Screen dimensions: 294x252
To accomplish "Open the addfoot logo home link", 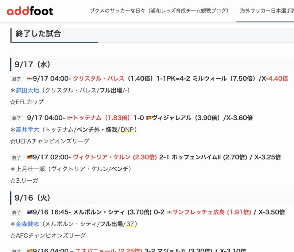I will click(30, 11).
